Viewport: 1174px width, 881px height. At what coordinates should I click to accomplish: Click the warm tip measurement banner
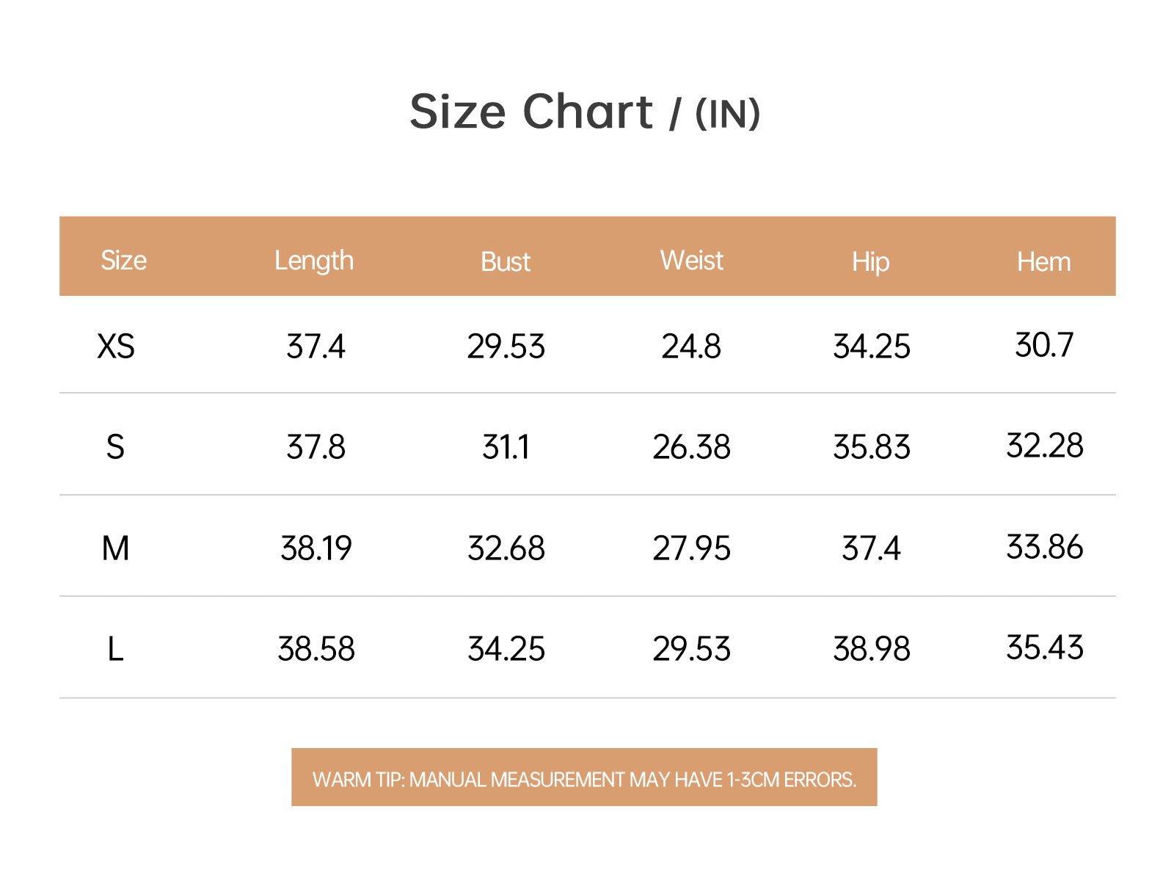584,778
